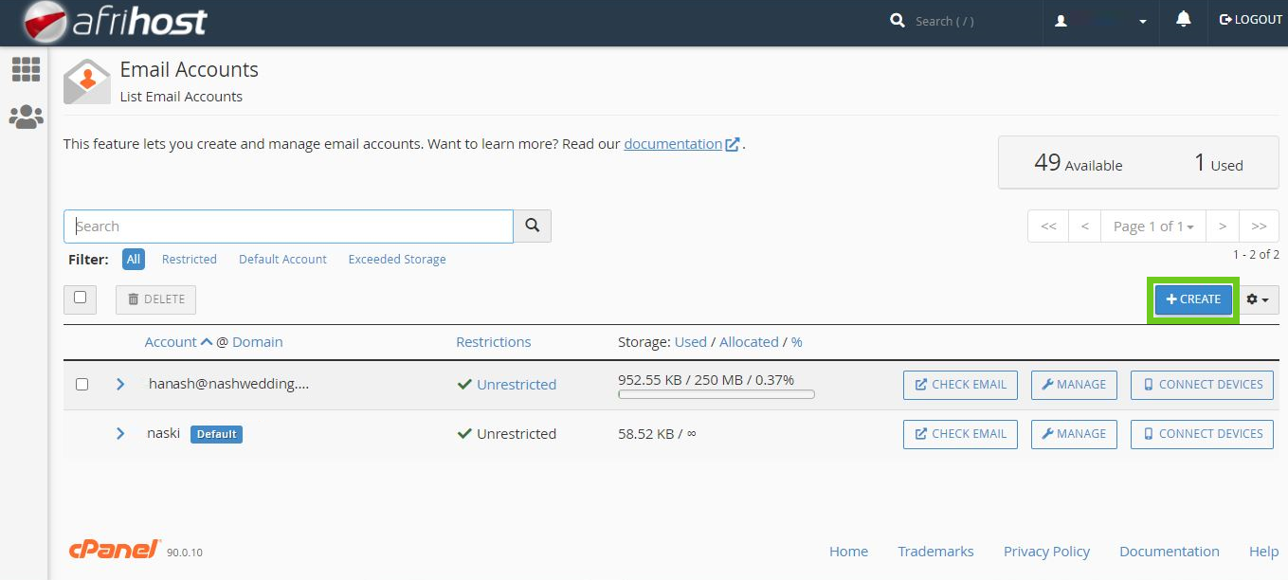Screen dimensions: 1288x580
Task: Click the search magnifier button beside search box
Action: (532, 227)
